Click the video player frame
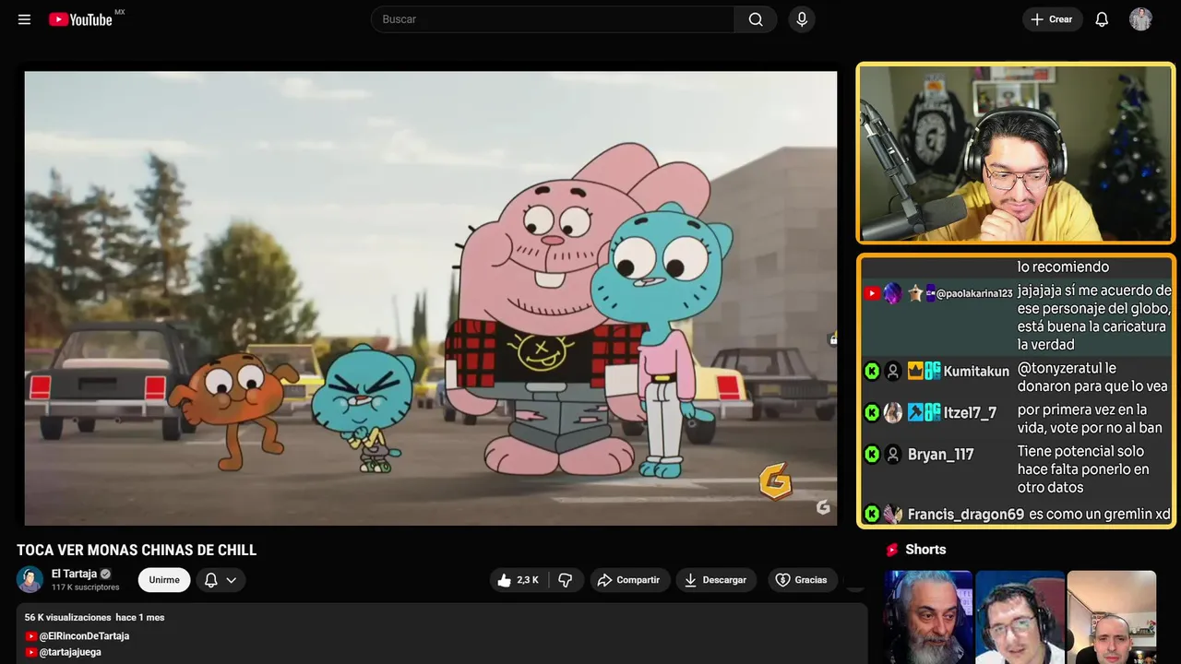 click(x=430, y=298)
